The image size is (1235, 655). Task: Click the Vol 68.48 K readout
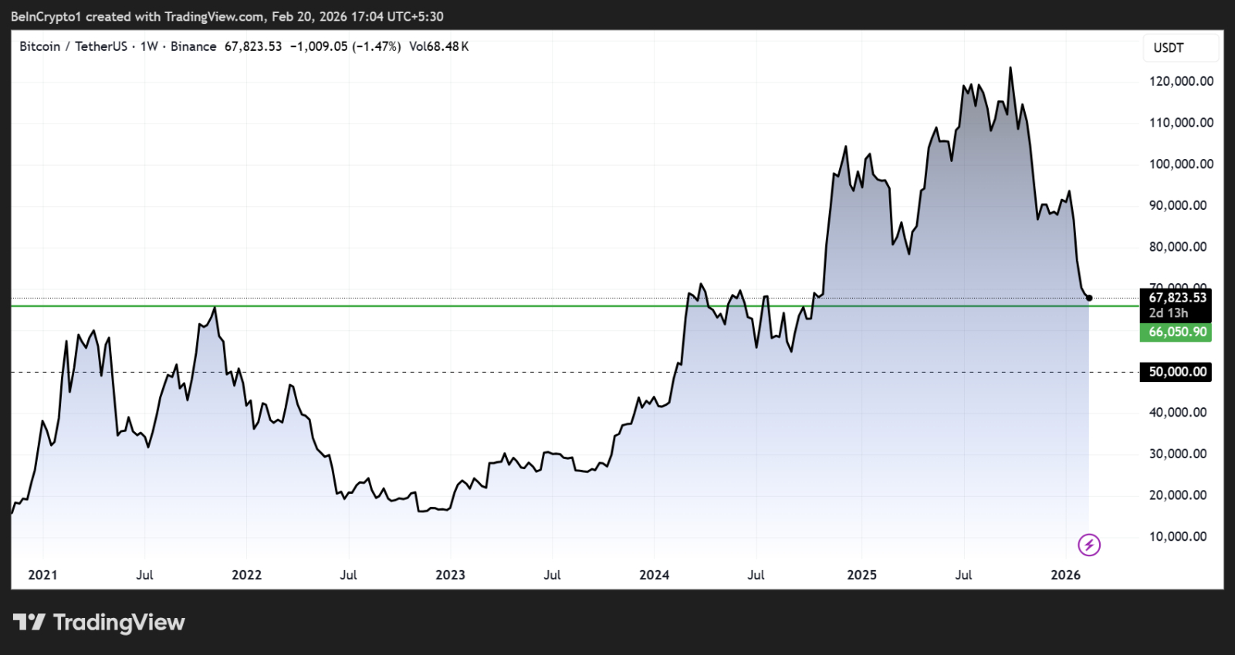click(x=438, y=46)
